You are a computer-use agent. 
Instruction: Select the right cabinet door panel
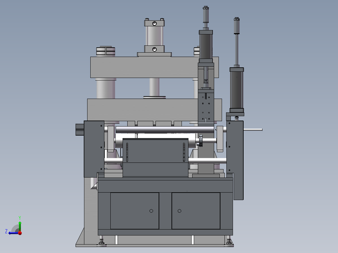tap(196, 211)
